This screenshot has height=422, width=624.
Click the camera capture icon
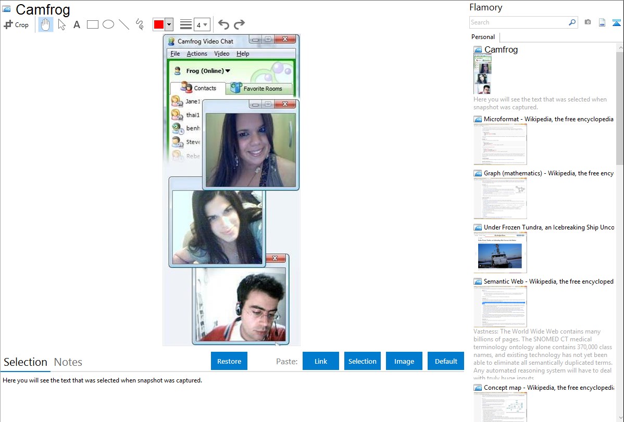[x=588, y=22]
